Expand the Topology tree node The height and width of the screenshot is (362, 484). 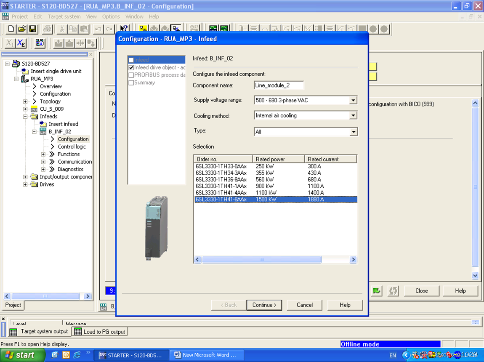[25, 101]
